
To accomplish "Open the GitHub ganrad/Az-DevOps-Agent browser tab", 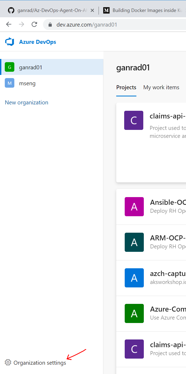I will coord(50,10).
